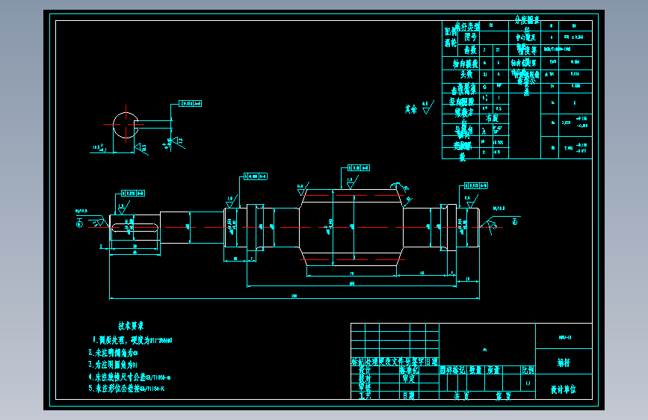Image resolution: width=648 pixels, height=420 pixels.
Task: Click the tolerance frame above right journal
Action: (x=475, y=185)
